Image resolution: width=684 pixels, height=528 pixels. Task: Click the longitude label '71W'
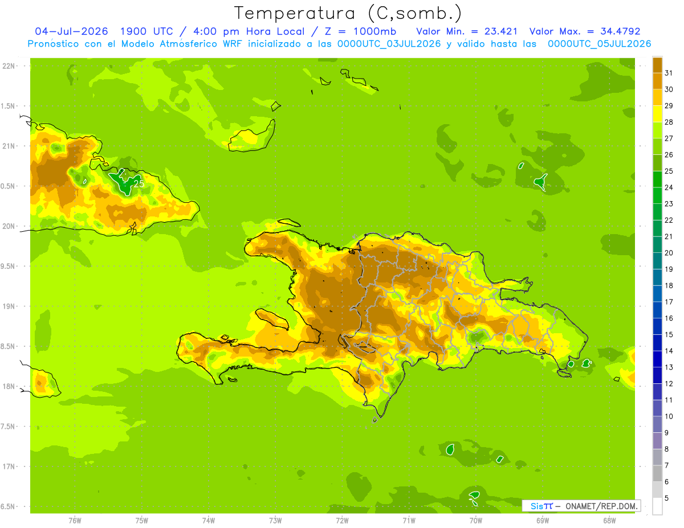pos(409,520)
